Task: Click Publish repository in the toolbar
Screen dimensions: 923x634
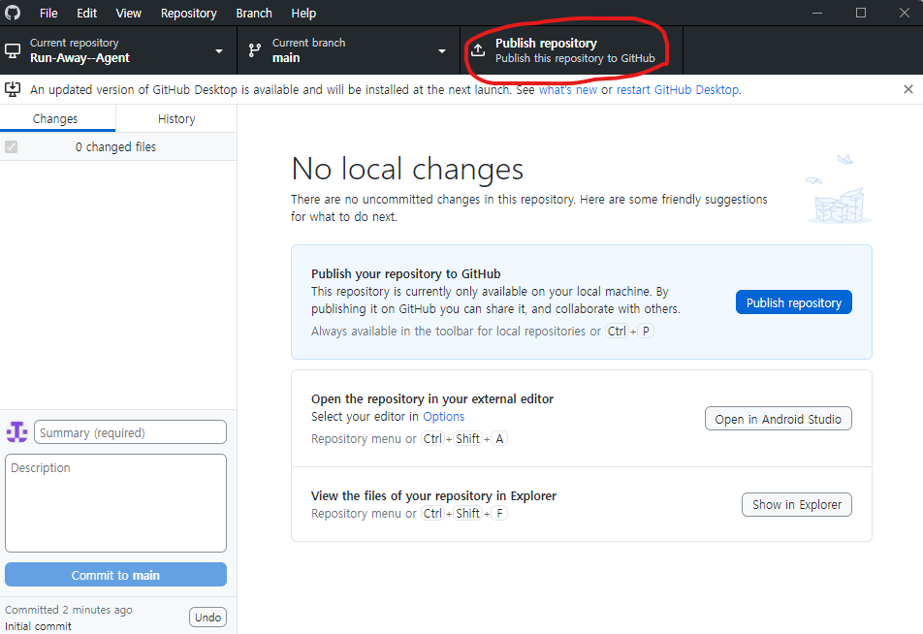Action: [x=572, y=50]
